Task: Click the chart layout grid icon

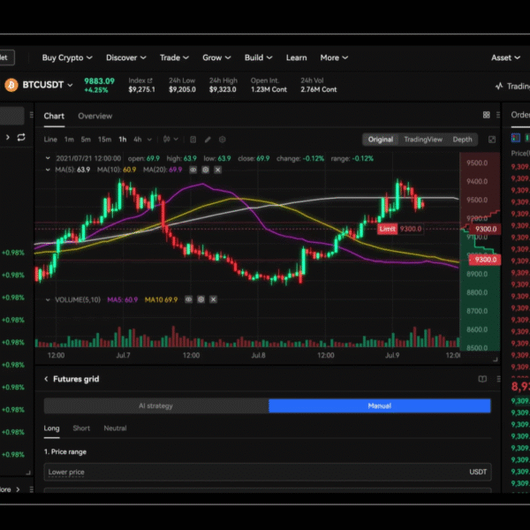Action: [x=486, y=116]
